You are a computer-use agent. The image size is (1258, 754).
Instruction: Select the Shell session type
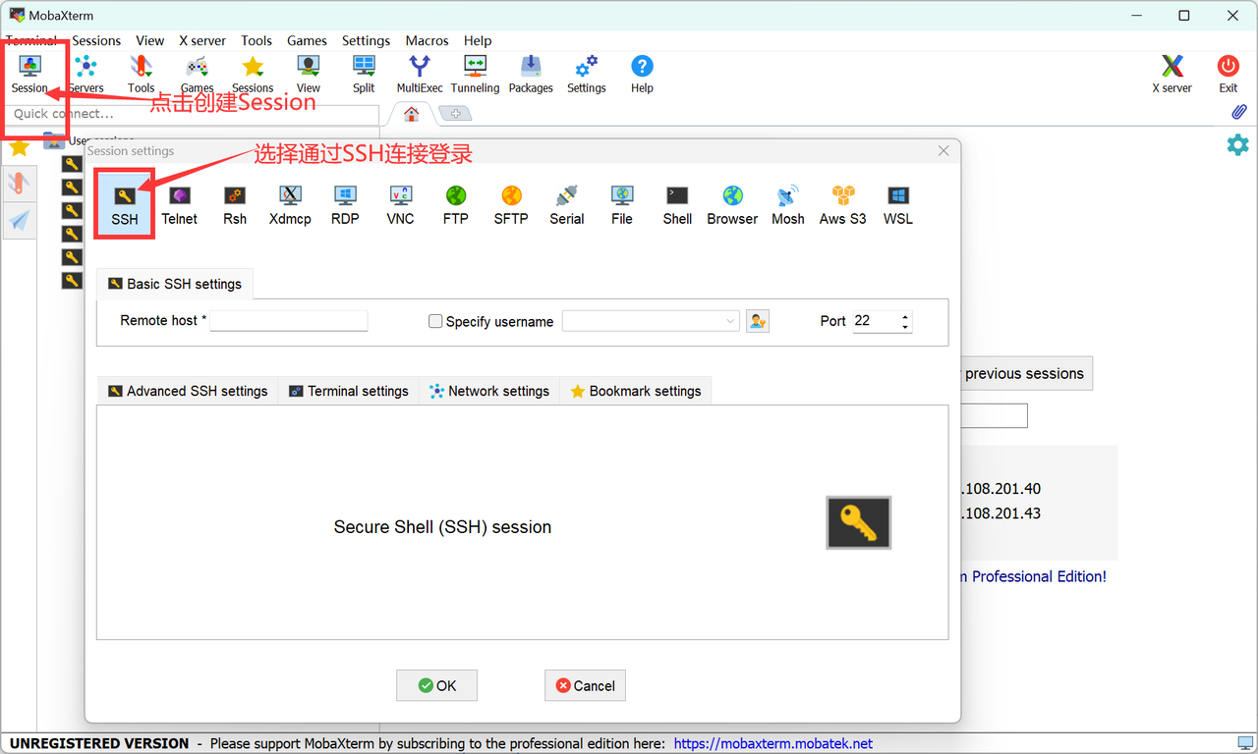[677, 205]
